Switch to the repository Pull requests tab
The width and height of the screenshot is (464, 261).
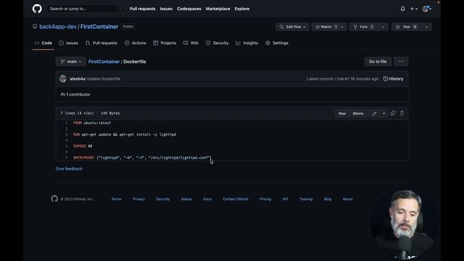[101, 43]
